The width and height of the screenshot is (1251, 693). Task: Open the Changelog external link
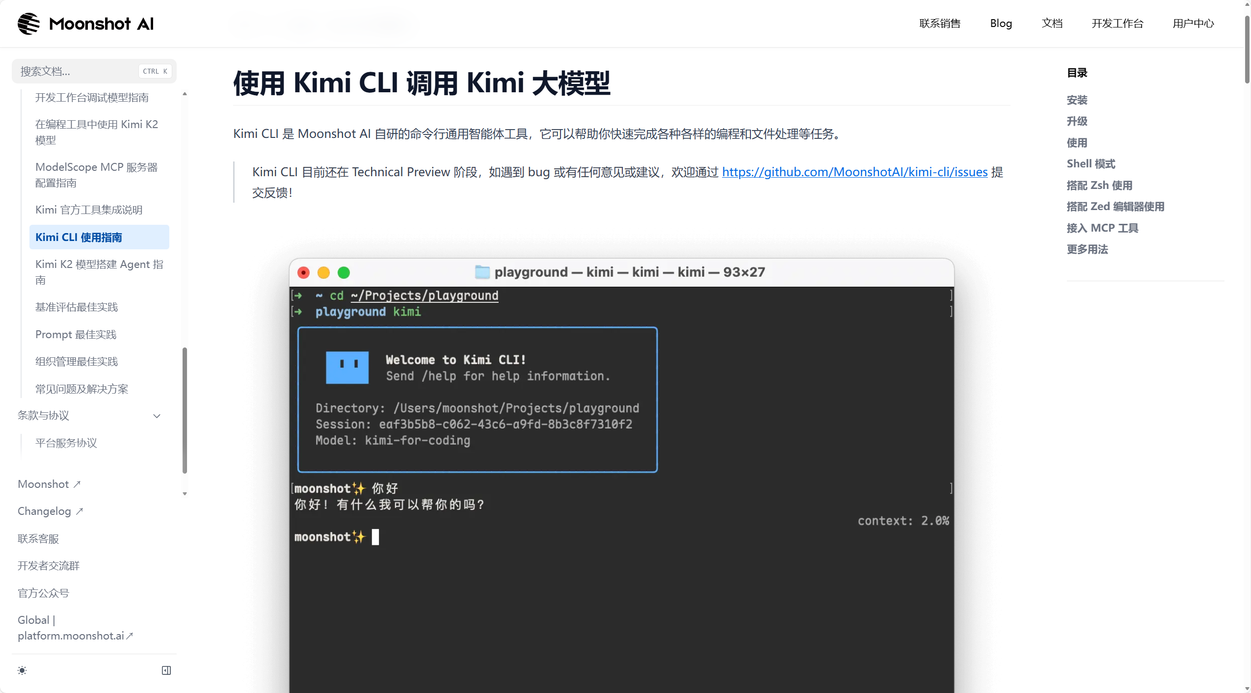coord(50,511)
